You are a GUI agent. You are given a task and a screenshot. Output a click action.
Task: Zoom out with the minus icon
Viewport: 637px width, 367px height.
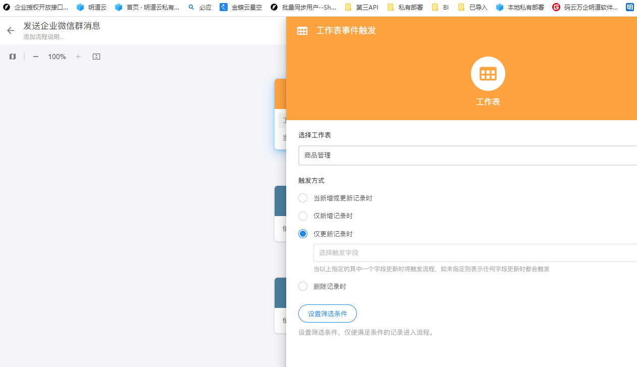pos(36,57)
